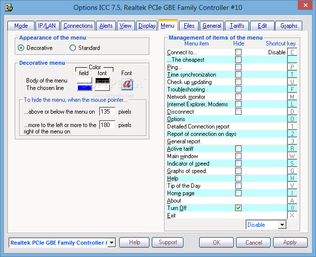Toggle Hide checkbox for Indicator of speed
Viewport: 316px width, 257px height.
coord(238,164)
